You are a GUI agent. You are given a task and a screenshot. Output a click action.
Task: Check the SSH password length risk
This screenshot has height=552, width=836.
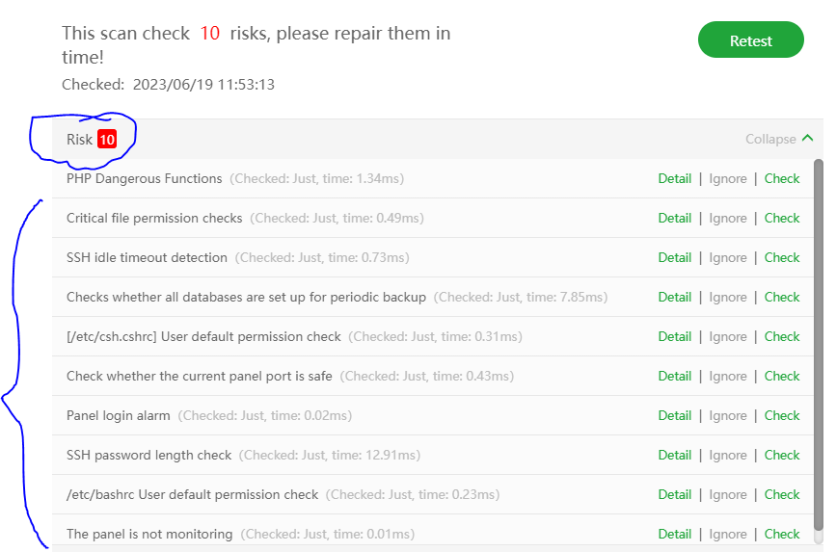tap(782, 455)
